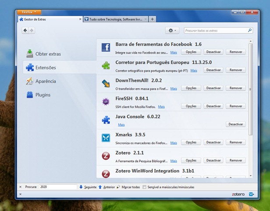Screen dimensions: 270x211
Task: Click the Facebook toolbar extension icon
Action: 106,47
